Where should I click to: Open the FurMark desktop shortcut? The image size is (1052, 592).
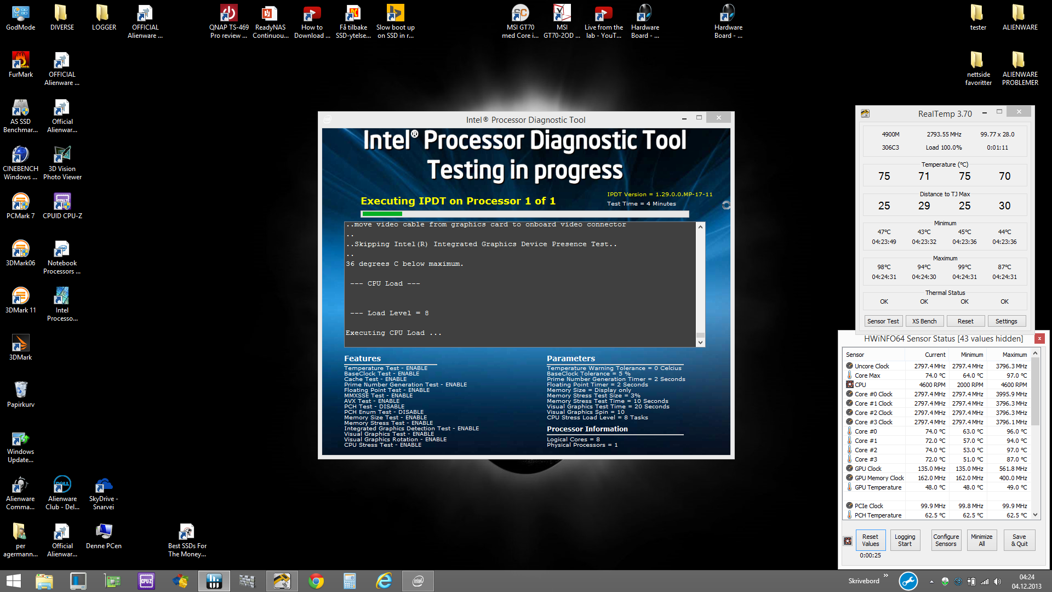(x=20, y=65)
